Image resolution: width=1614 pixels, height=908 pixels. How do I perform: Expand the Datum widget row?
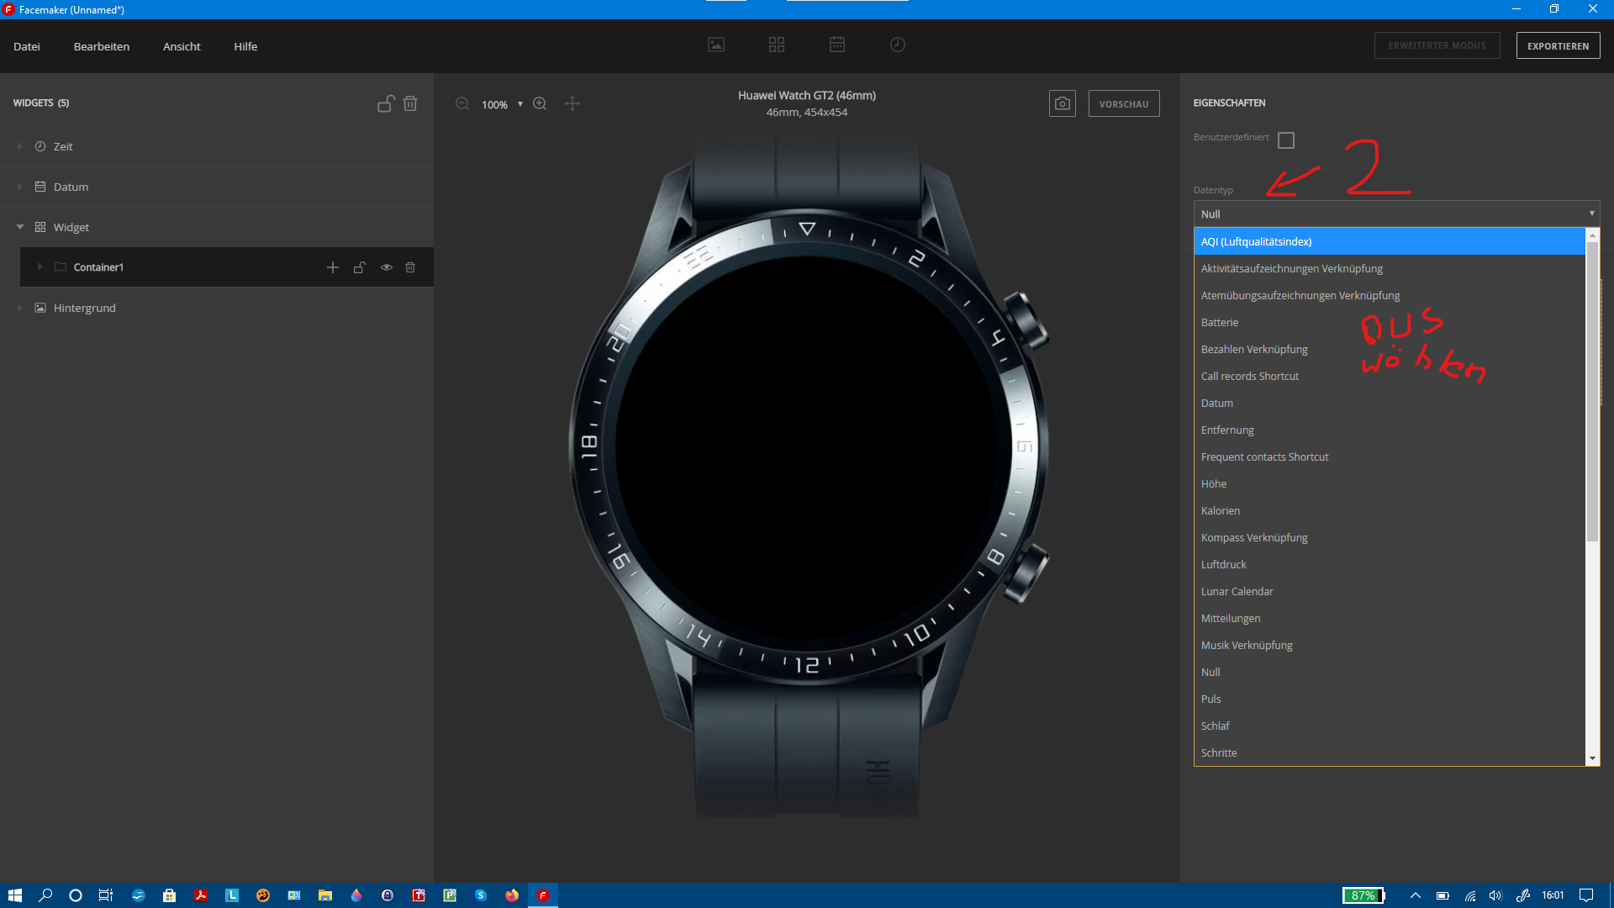[19, 187]
